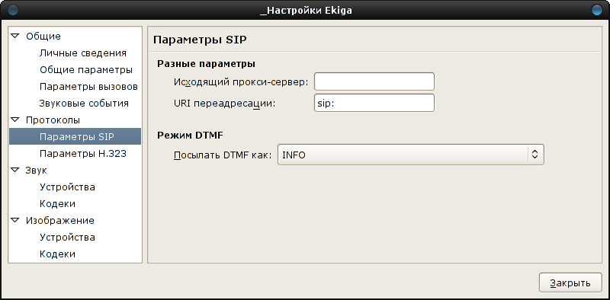The height and width of the screenshot is (300, 610).
Task: Switch to Параметры H.323 page
Action: coord(83,154)
